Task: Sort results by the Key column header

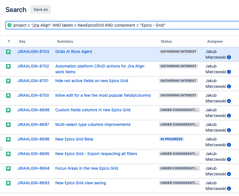Action: tap(22, 41)
